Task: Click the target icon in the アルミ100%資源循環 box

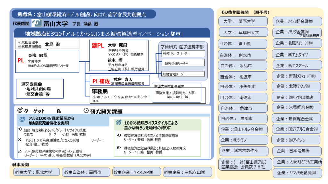Action: pyautogui.click(x=22, y=119)
